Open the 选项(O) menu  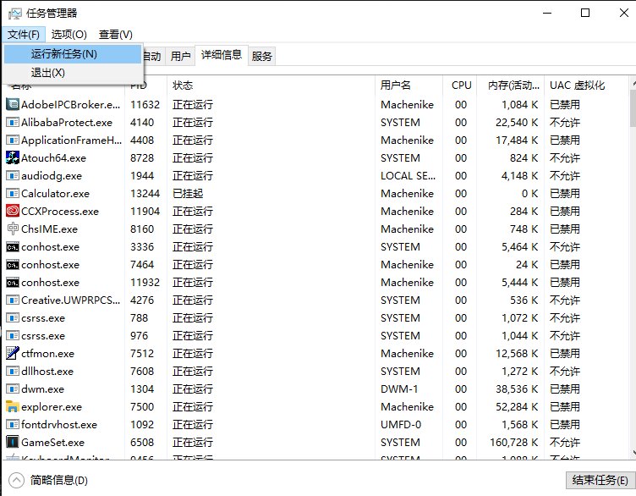pos(69,35)
